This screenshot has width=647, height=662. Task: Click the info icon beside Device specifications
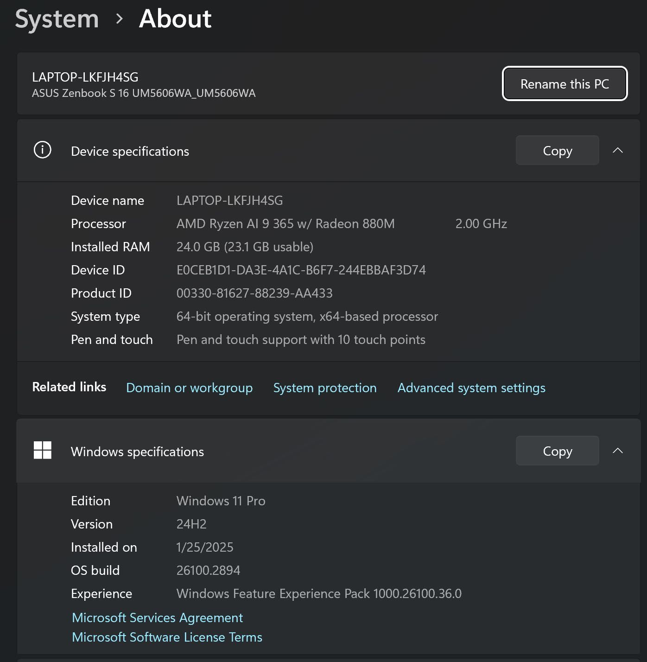click(x=43, y=150)
